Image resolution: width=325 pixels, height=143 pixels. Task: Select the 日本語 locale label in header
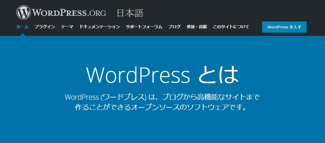tap(130, 13)
